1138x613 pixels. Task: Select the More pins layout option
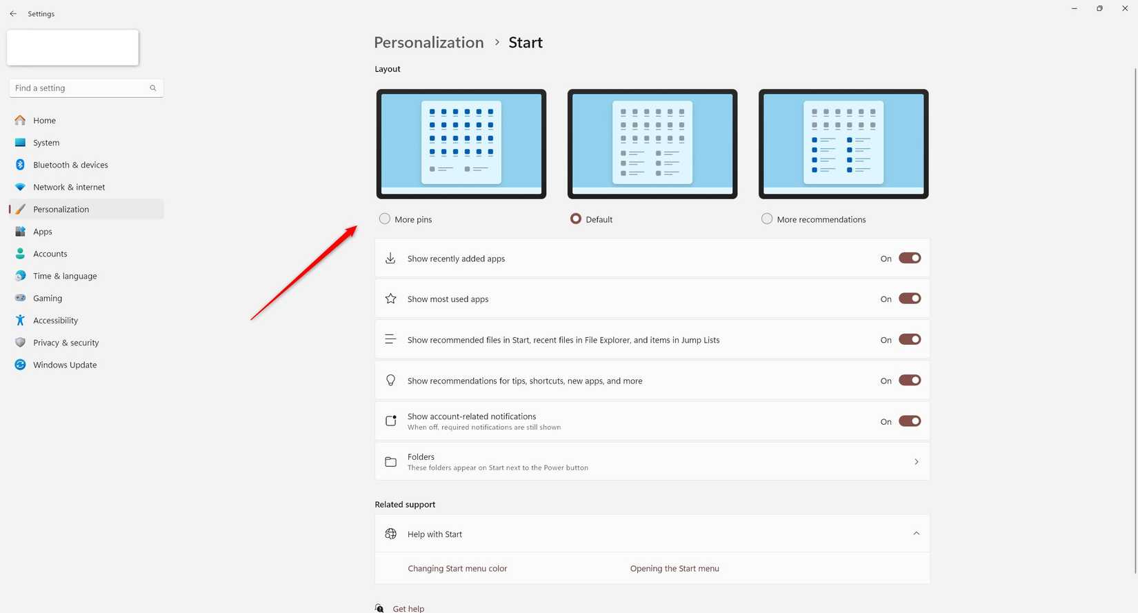[384, 219]
